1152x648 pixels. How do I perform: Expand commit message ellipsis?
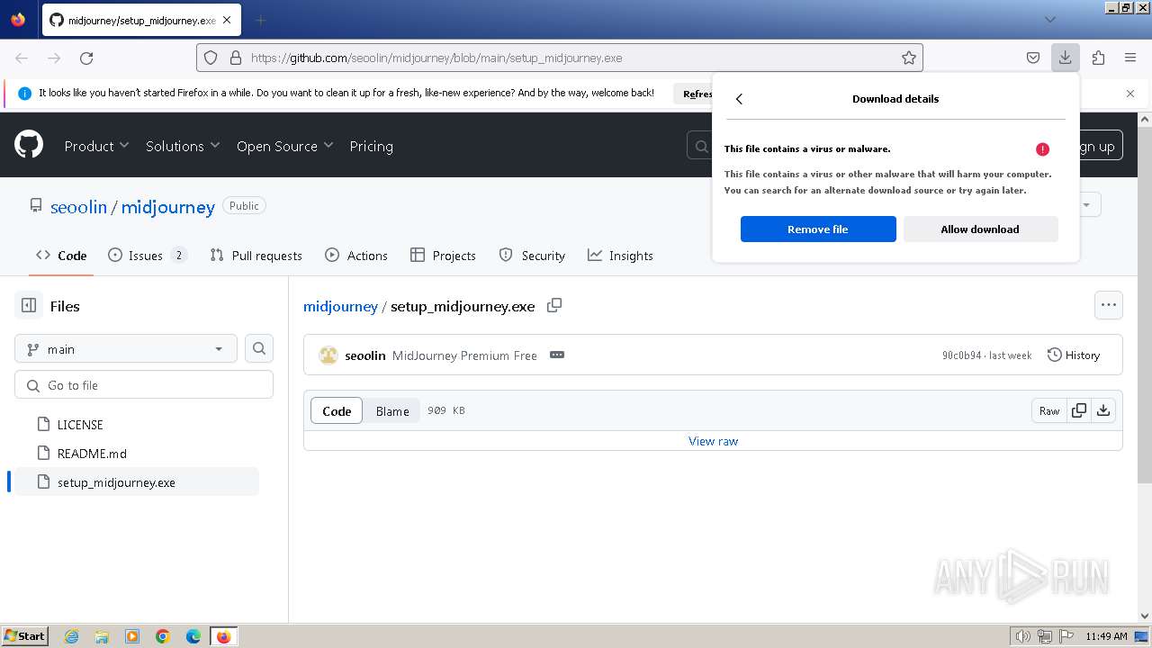[x=557, y=355]
